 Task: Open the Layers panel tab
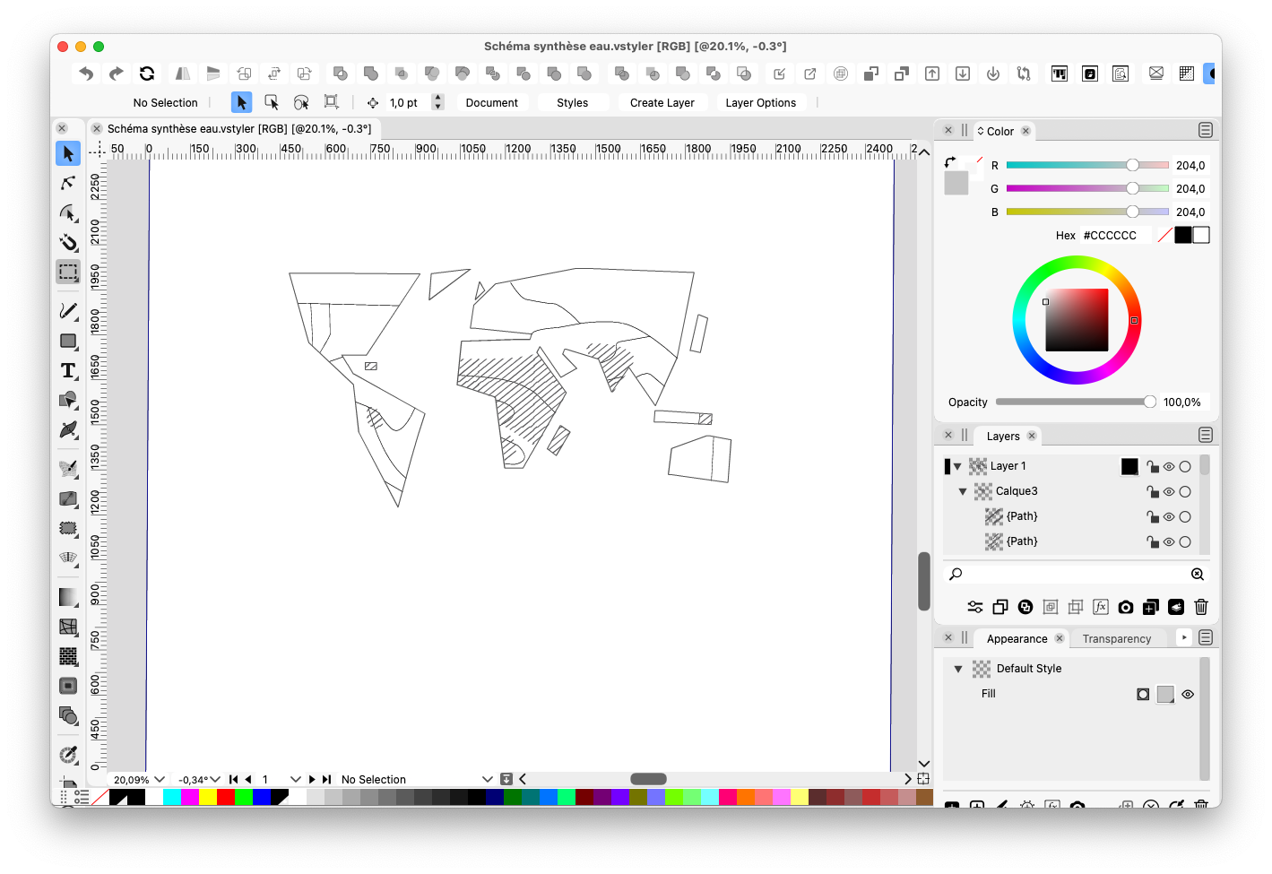point(1002,436)
